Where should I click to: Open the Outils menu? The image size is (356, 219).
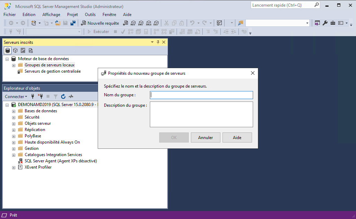pyautogui.click(x=90, y=15)
